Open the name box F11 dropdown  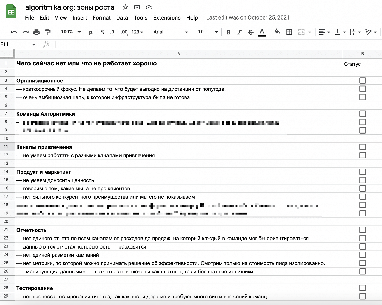[x=34, y=45]
